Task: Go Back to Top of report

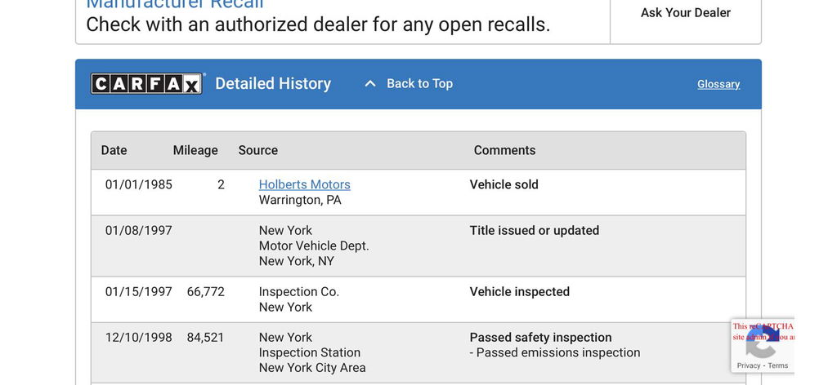Action: pyautogui.click(x=419, y=83)
